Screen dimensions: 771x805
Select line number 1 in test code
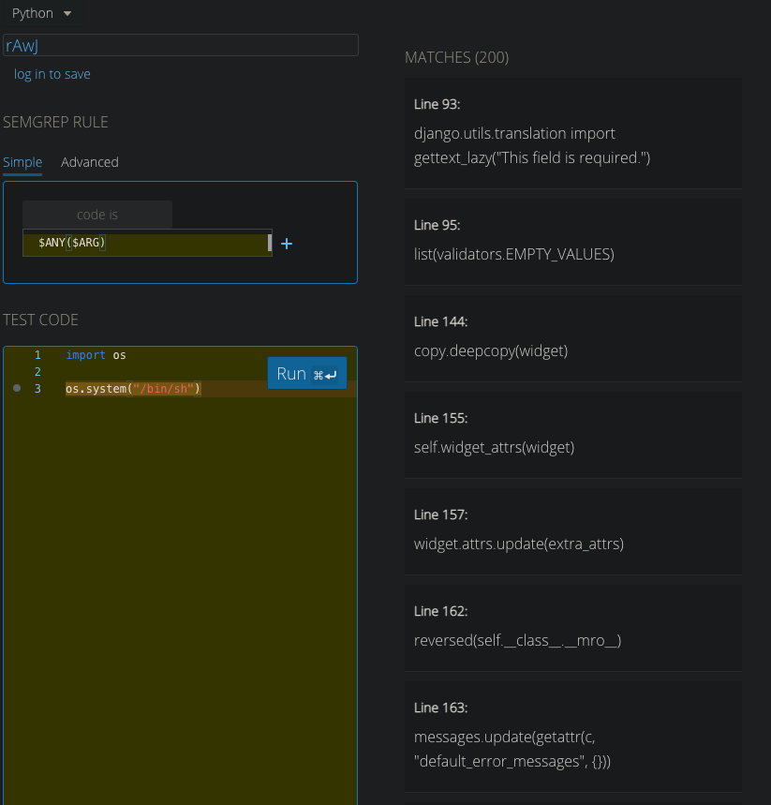click(37, 355)
